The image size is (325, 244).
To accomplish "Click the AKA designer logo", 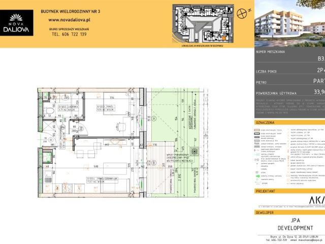I will point(317,200).
